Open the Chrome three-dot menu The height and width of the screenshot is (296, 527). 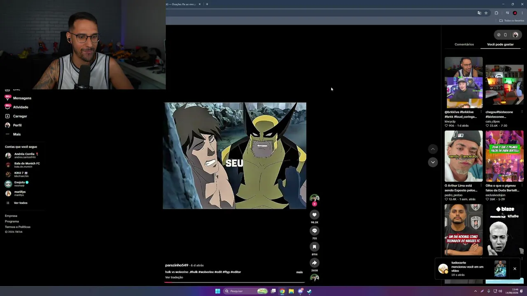pos(522,13)
